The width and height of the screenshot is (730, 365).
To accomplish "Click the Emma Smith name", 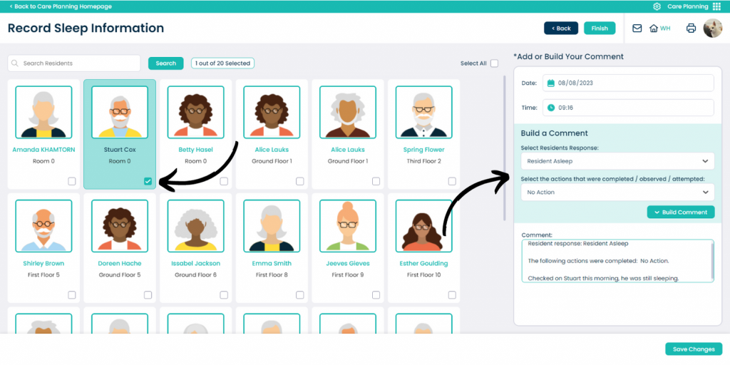I will click(272, 264).
